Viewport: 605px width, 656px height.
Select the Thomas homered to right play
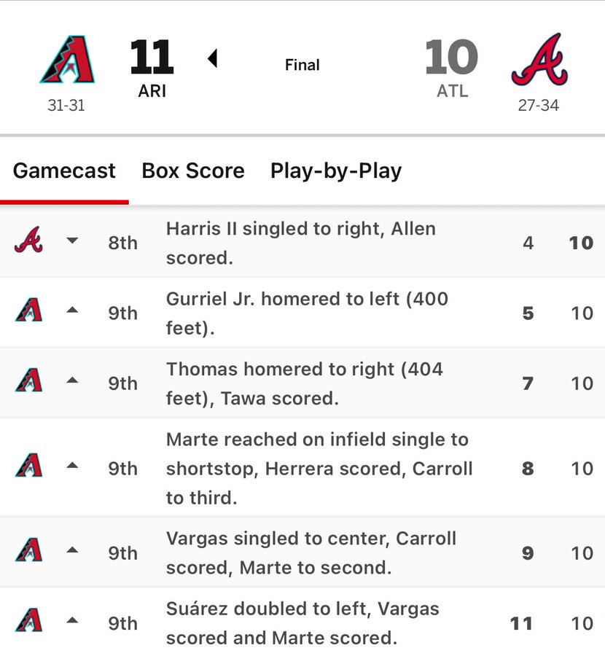pyautogui.click(x=304, y=383)
